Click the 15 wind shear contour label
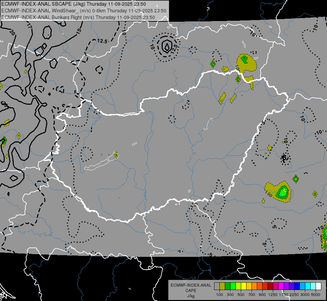 [78, 31]
